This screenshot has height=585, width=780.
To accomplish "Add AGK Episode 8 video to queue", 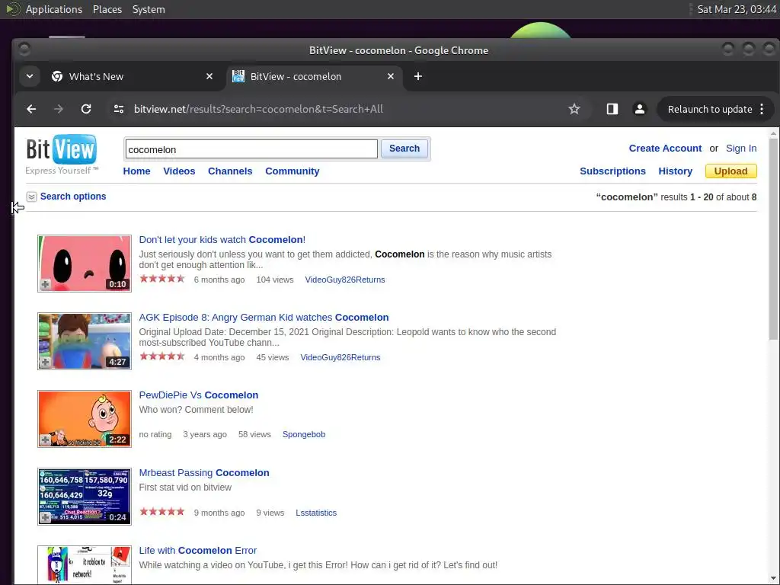I will point(45,362).
